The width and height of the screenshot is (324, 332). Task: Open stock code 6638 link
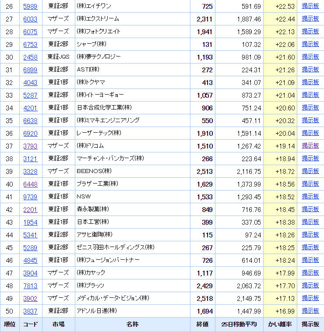30,121
